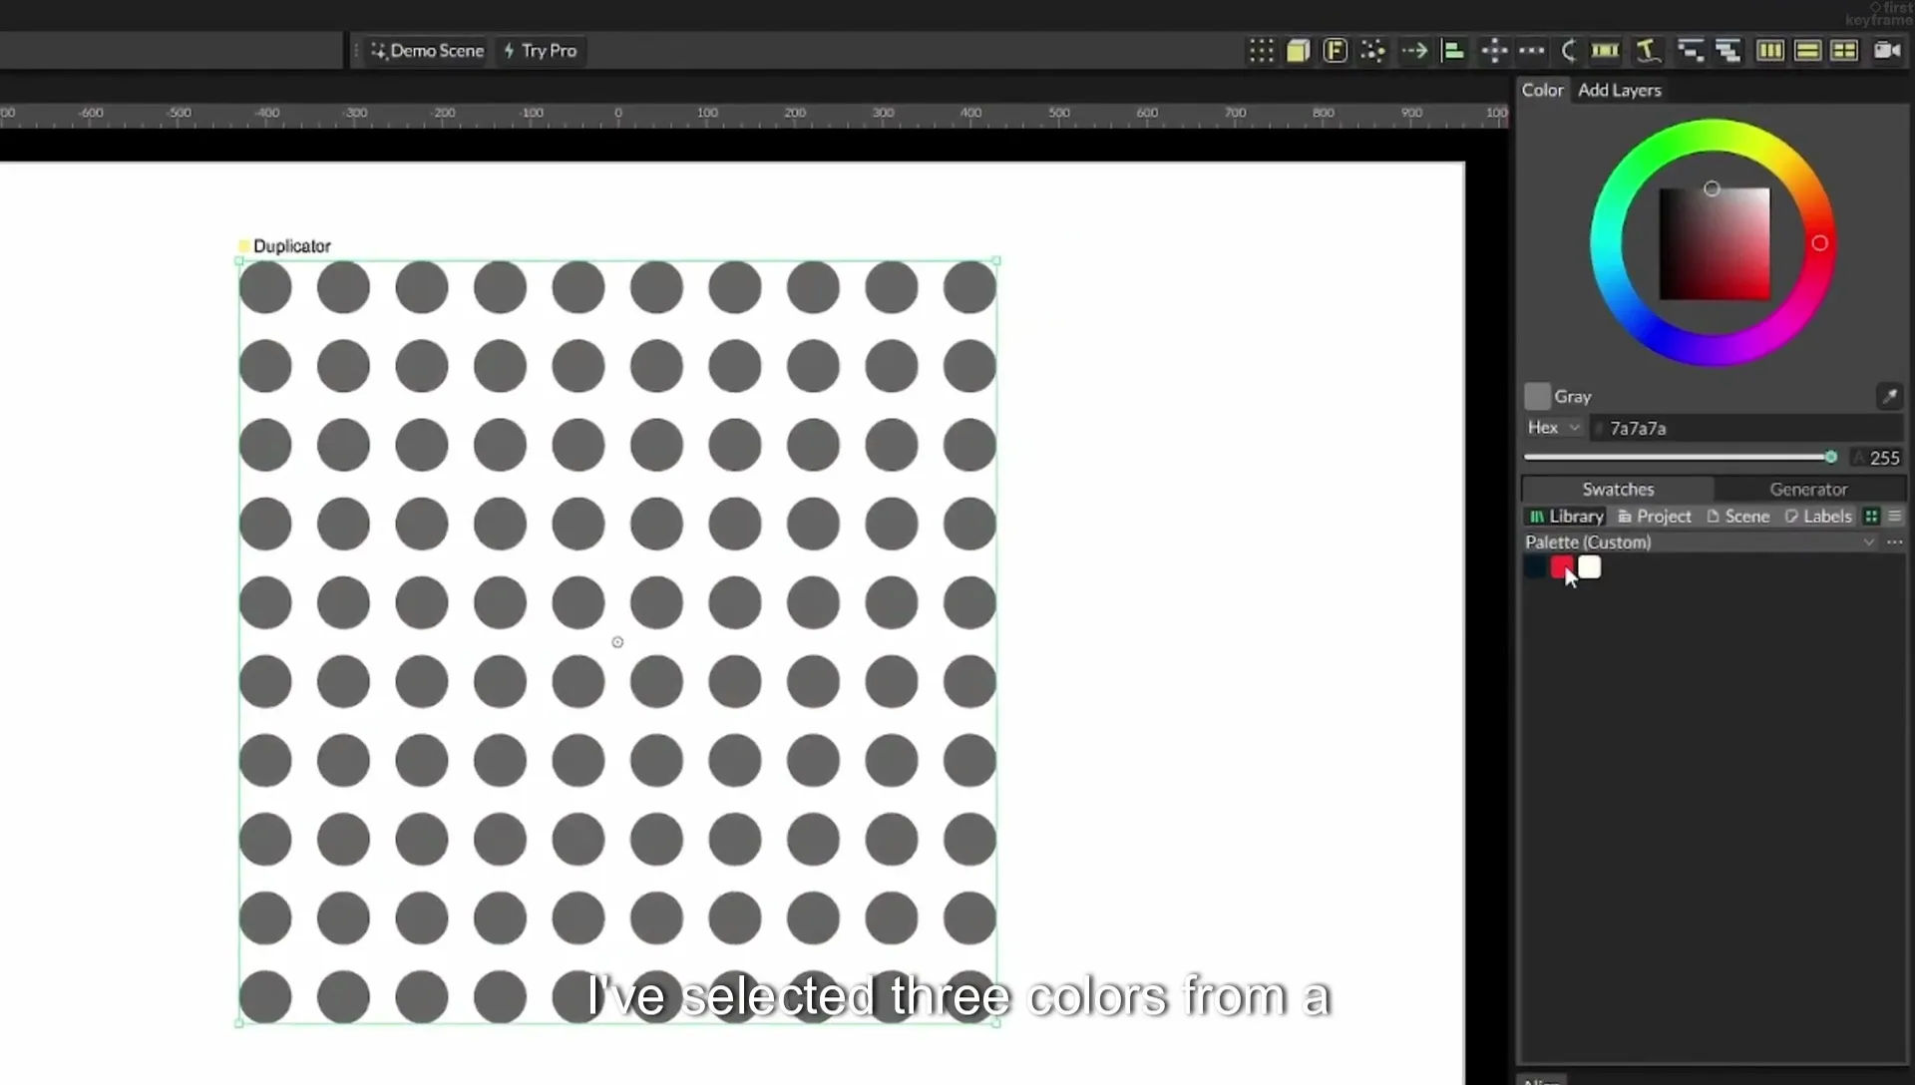Click the first staggered-bars toolbar icon
The image size is (1915, 1085).
(1690, 51)
